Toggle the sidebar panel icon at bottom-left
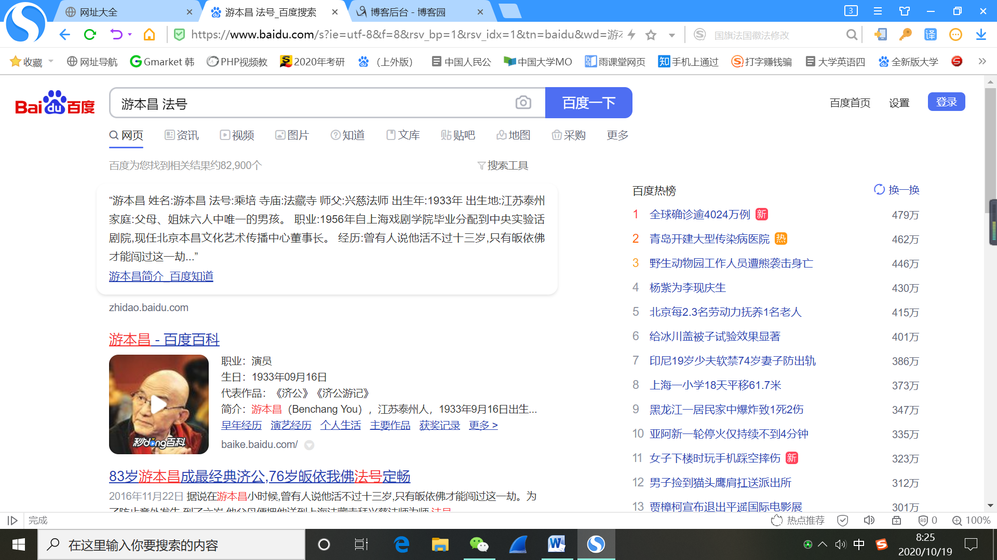Viewport: 997px width, 560px height. click(x=13, y=520)
